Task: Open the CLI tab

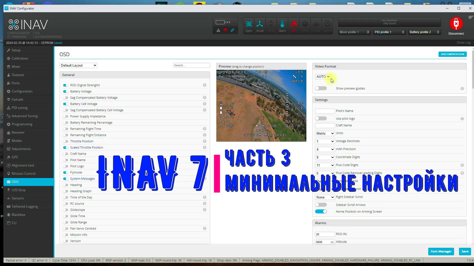Action: [x=28, y=223]
